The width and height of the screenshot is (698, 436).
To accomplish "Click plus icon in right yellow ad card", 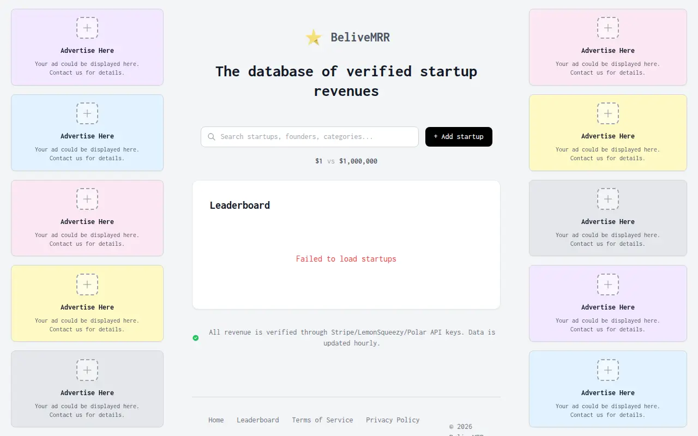I will [608, 113].
